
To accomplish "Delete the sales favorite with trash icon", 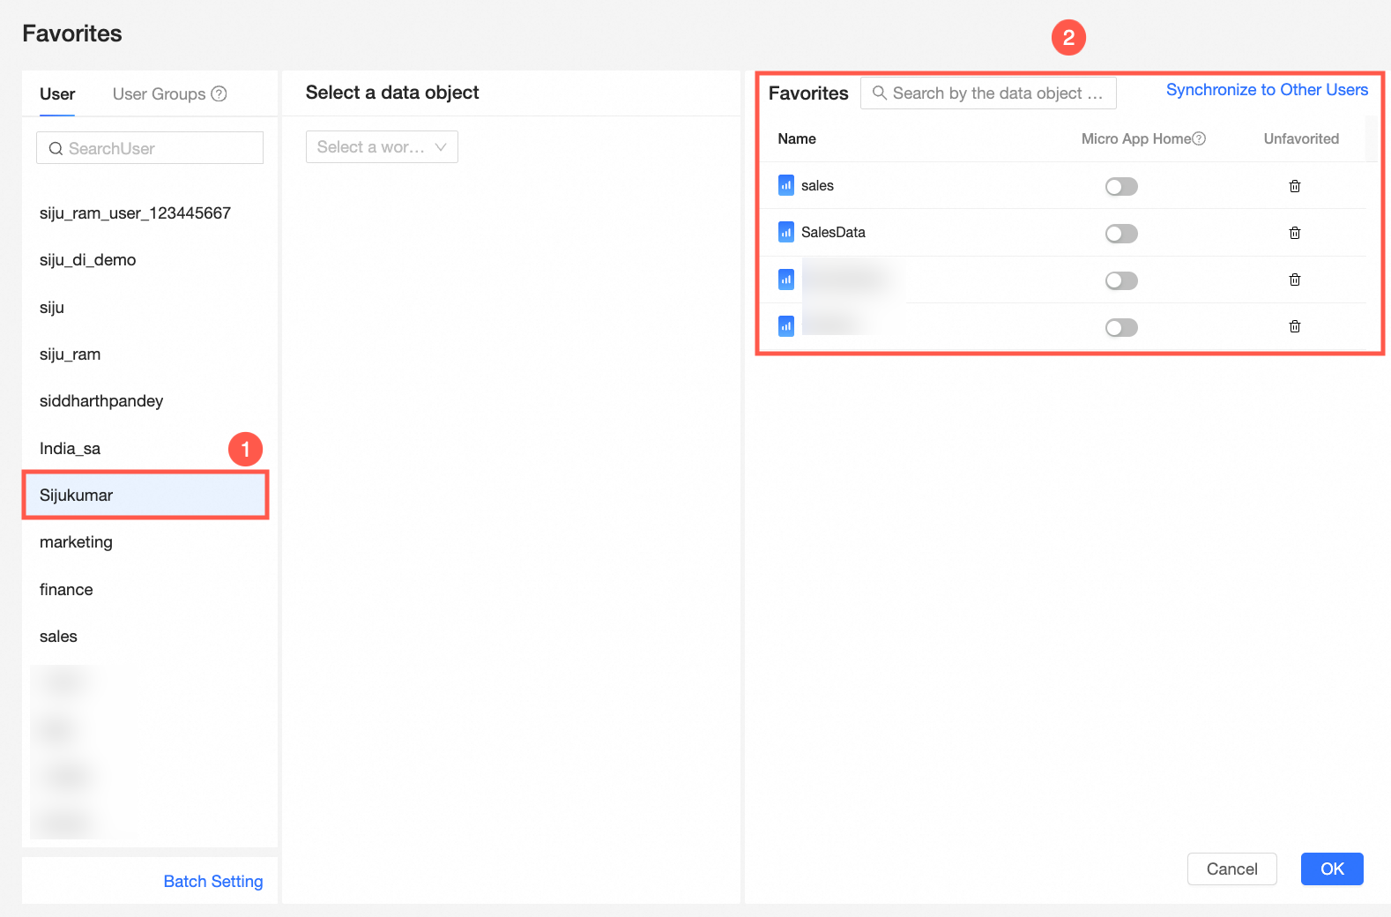I will [x=1295, y=186].
